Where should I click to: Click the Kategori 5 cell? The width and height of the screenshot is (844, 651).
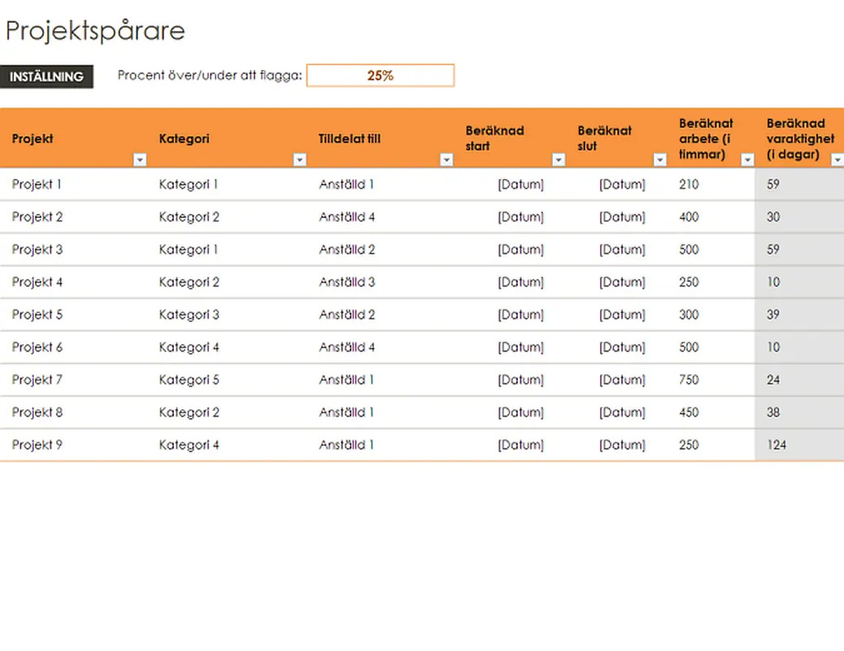pos(189,380)
